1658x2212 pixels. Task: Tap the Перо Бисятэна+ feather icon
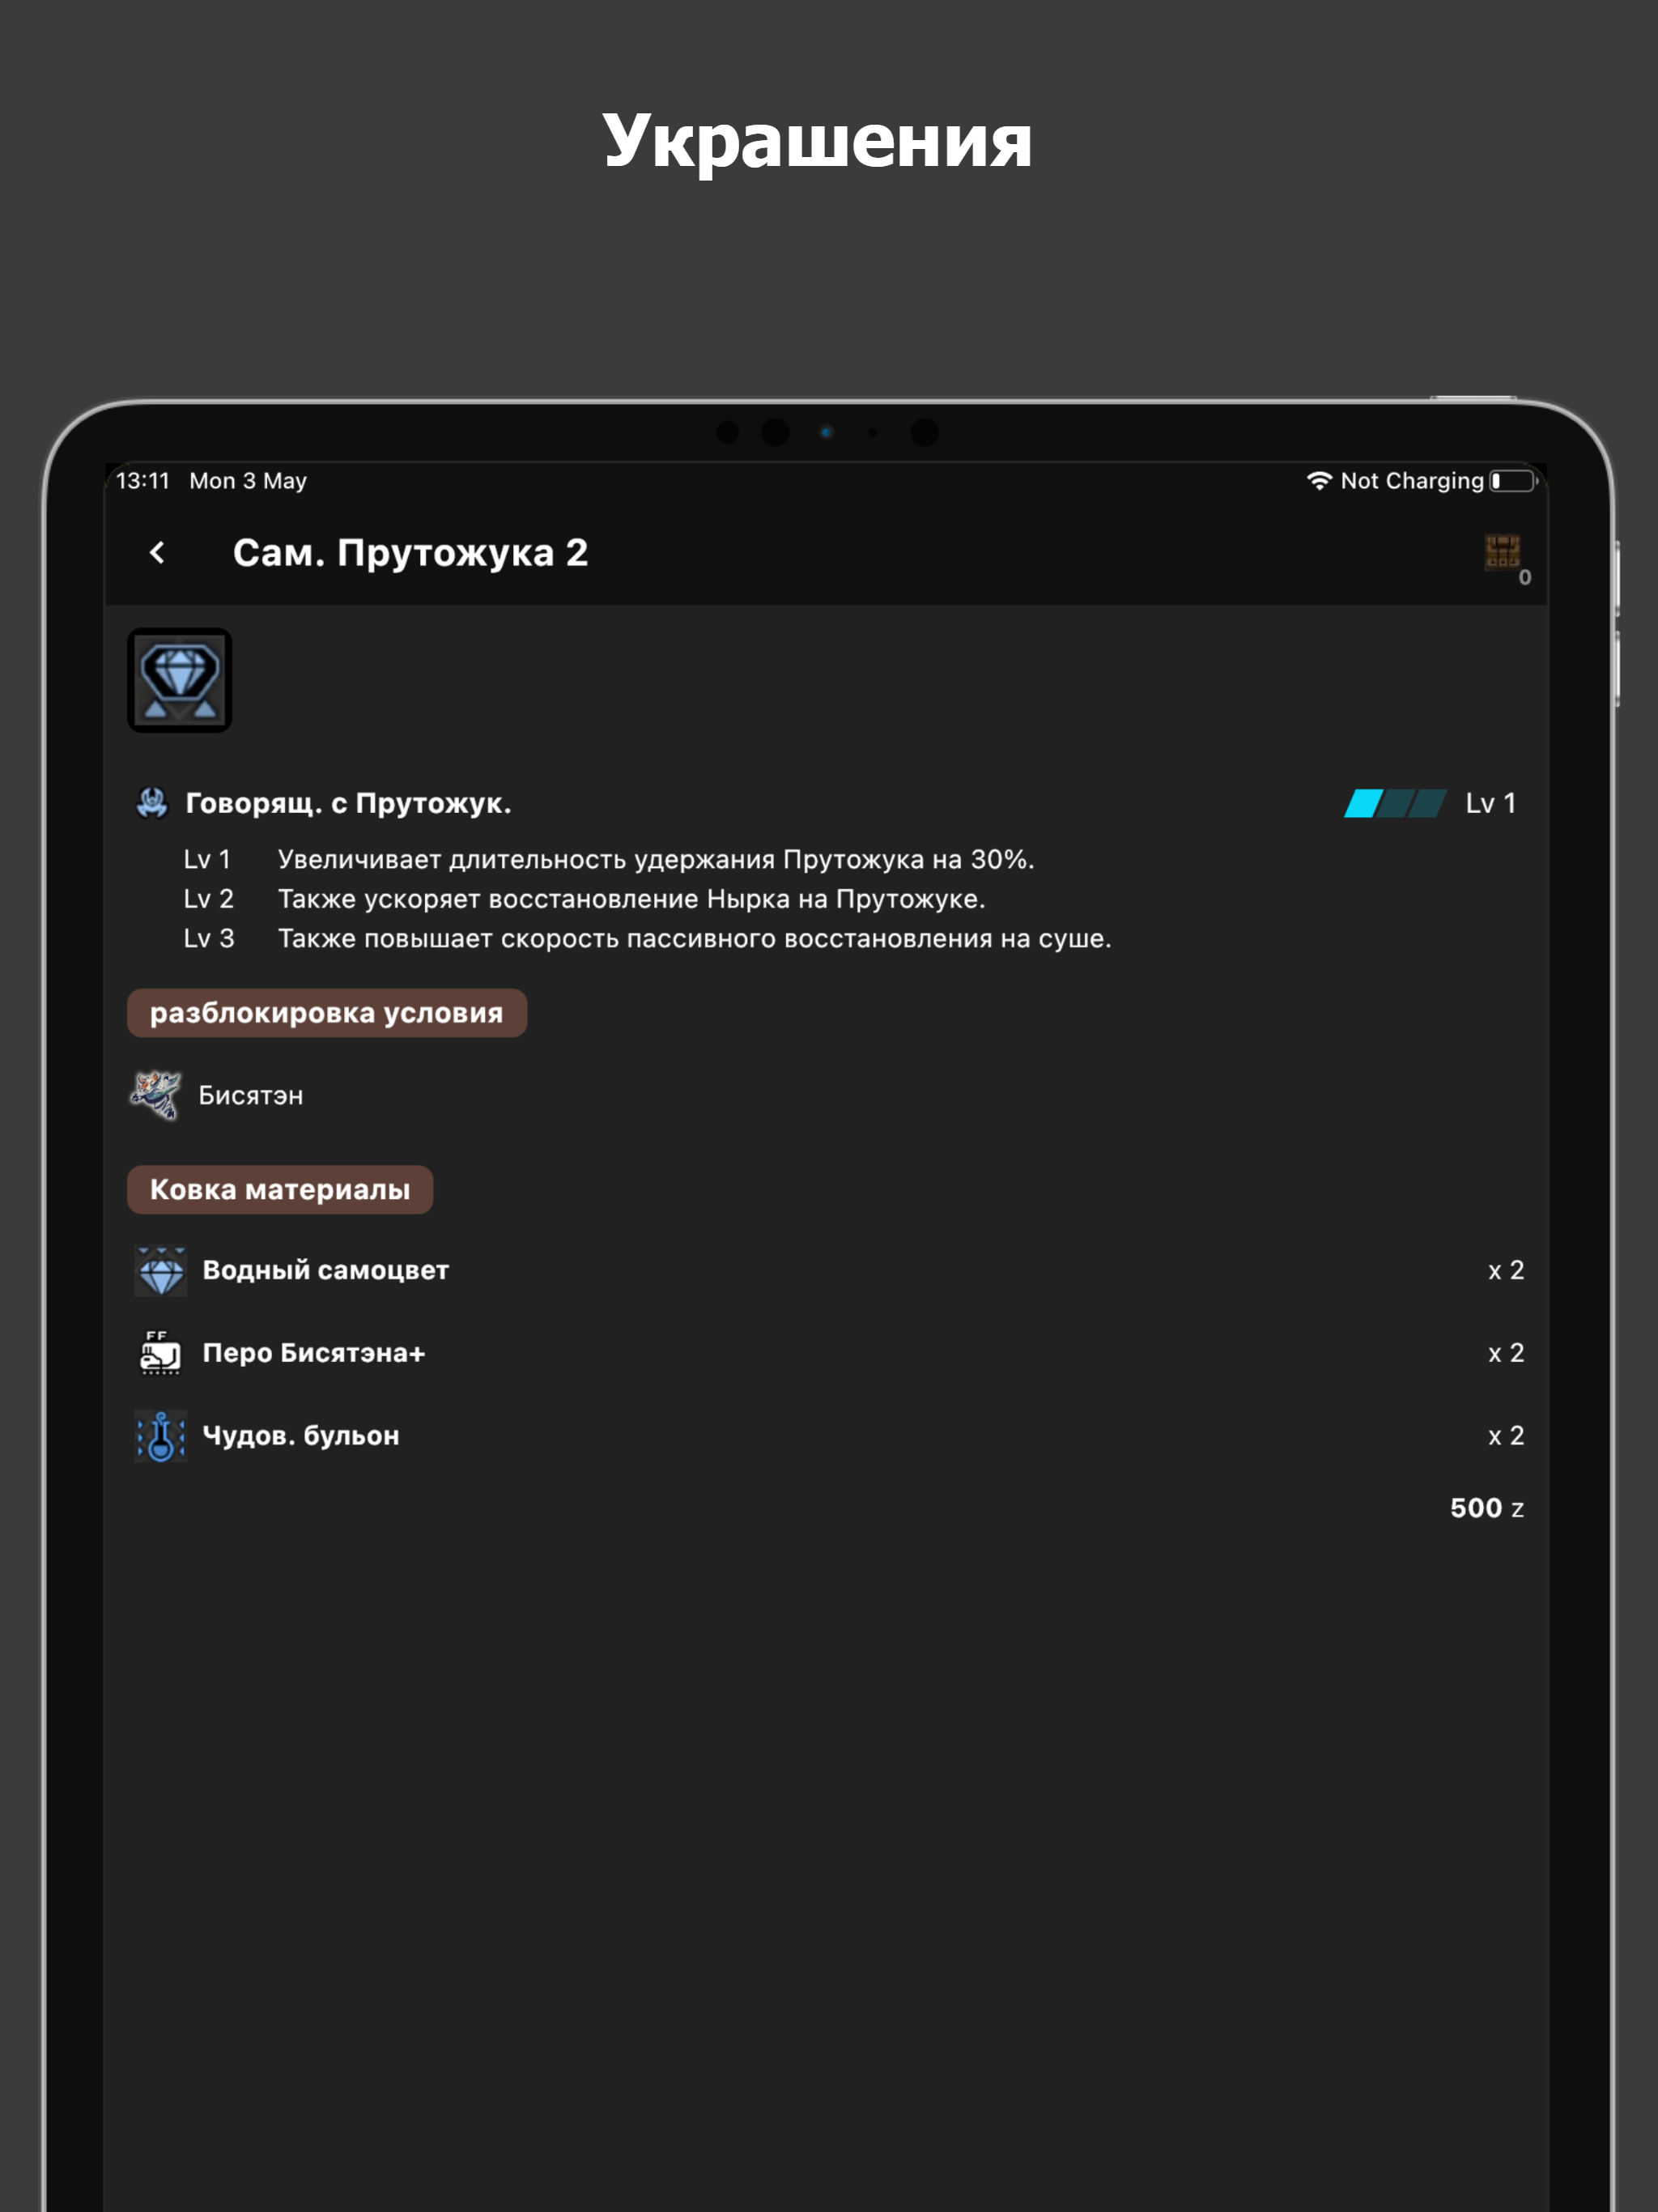coord(161,1353)
